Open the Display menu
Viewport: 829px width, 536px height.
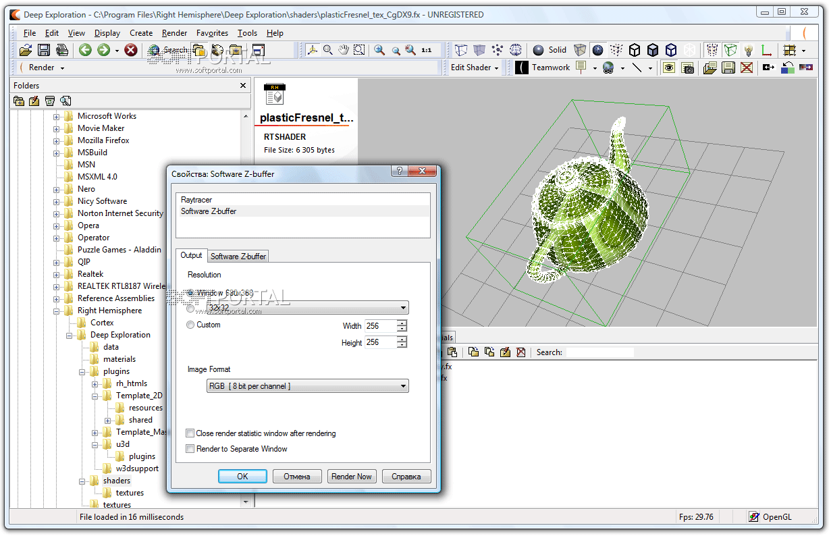(x=107, y=33)
